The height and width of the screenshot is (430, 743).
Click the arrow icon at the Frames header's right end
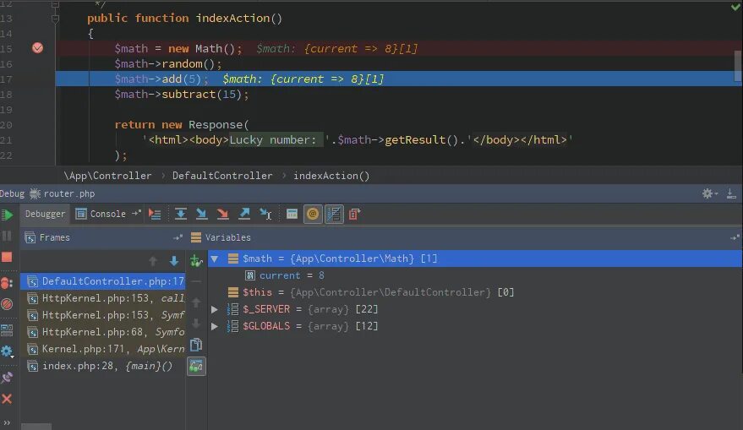coord(178,237)
